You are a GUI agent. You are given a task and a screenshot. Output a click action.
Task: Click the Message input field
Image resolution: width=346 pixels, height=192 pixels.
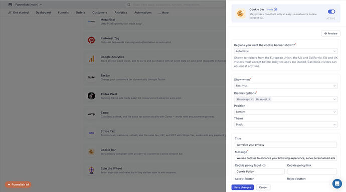286,158
